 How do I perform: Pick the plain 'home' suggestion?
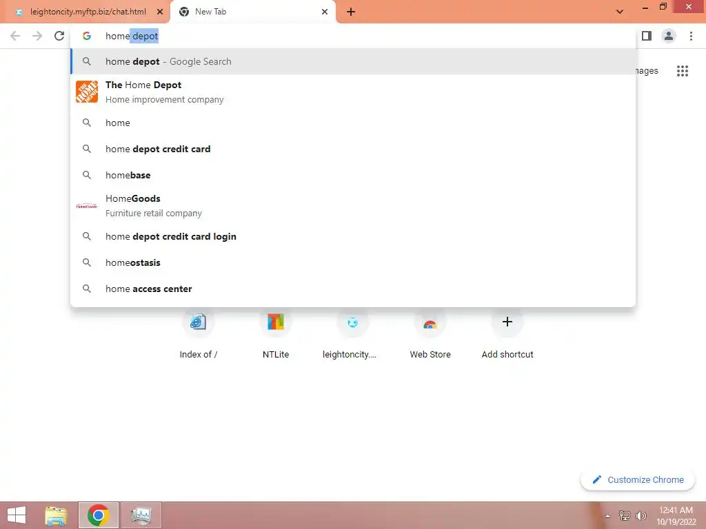point(353,123)
